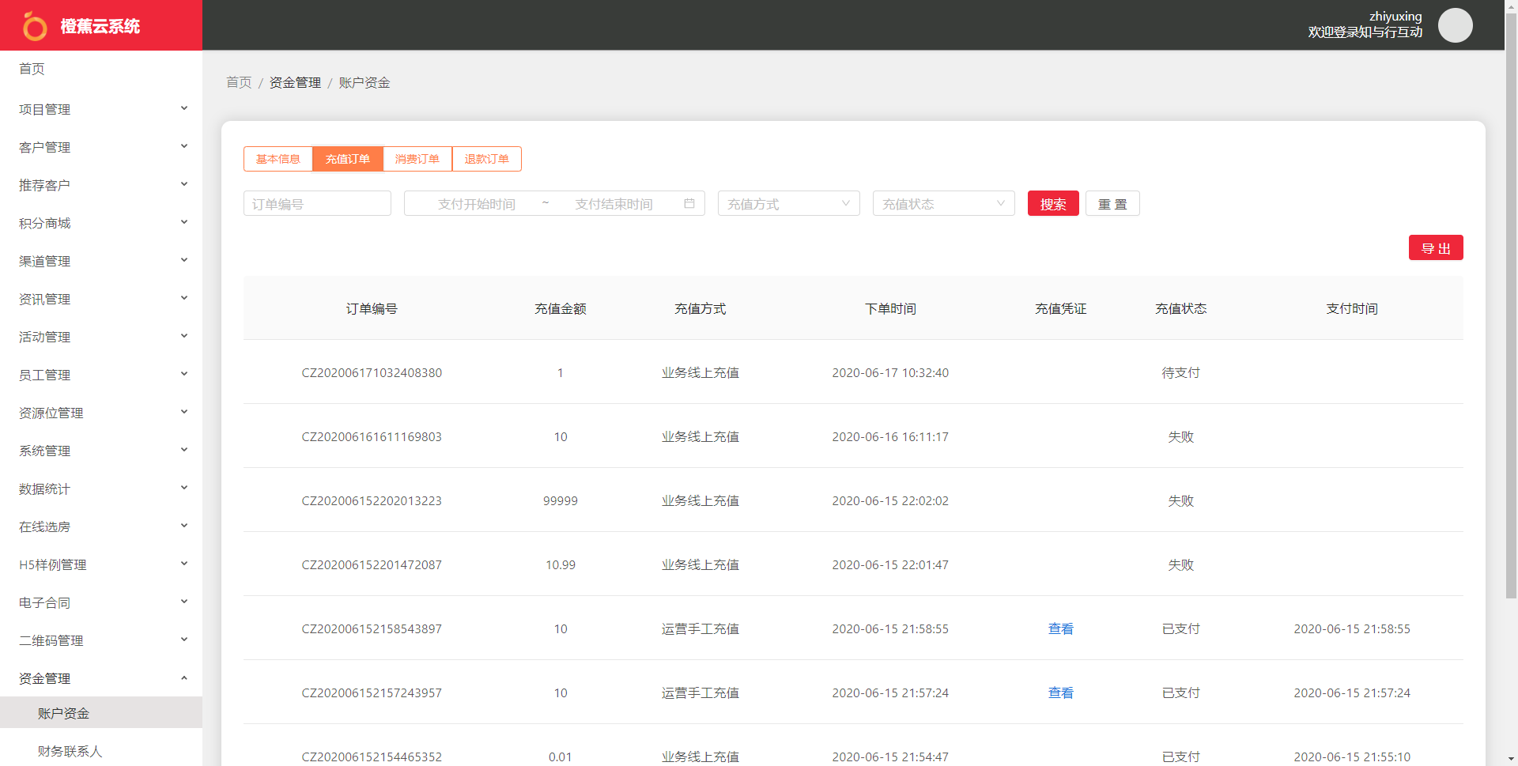Select 账户资金 sidebar item

click(101, 712)
